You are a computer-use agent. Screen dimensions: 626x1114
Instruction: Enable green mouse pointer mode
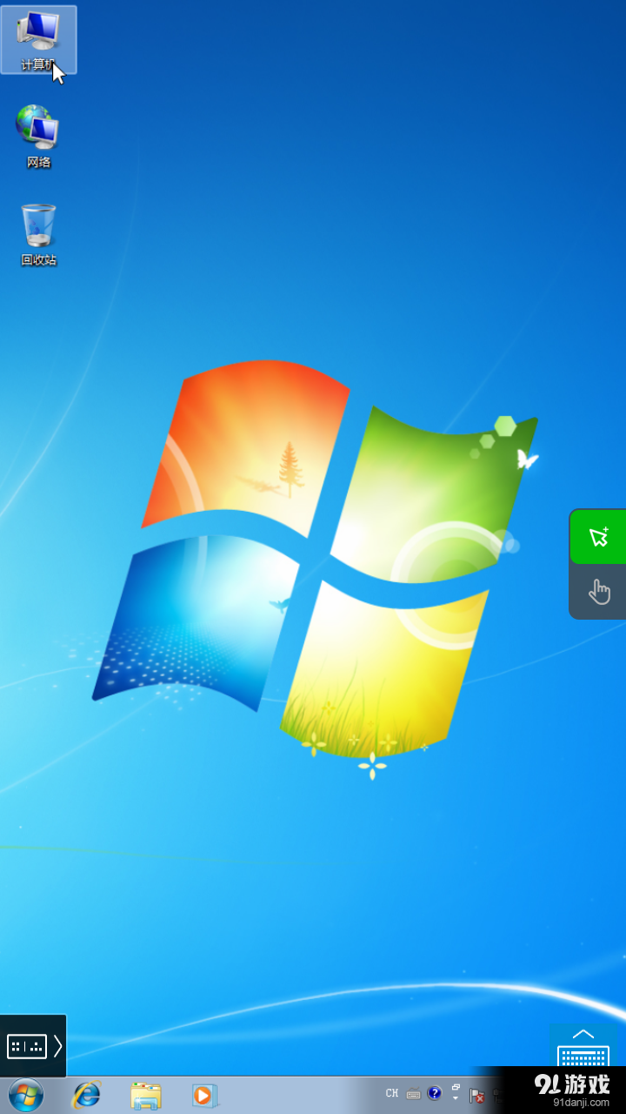click(598, 537)
